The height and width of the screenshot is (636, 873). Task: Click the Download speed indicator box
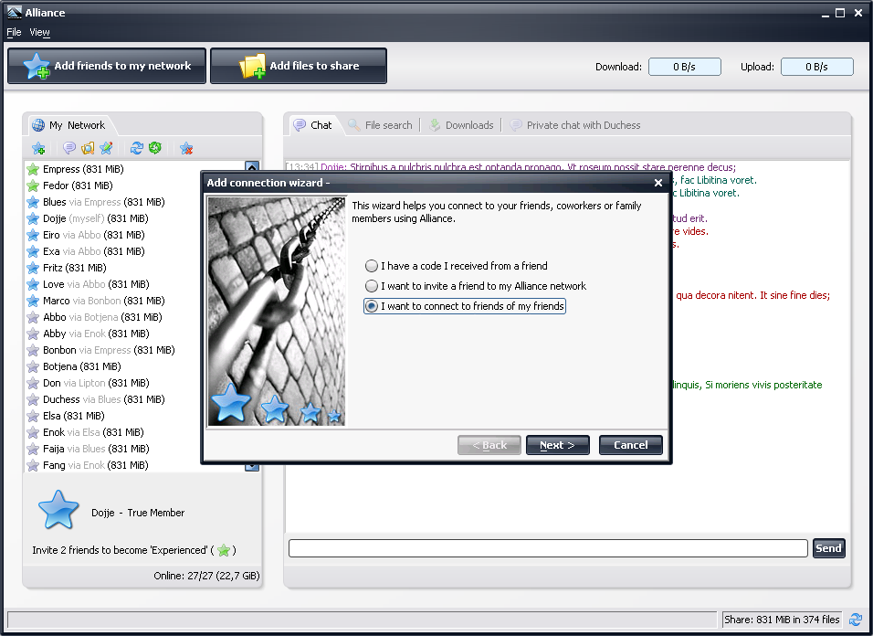click(x=684, y=67)
